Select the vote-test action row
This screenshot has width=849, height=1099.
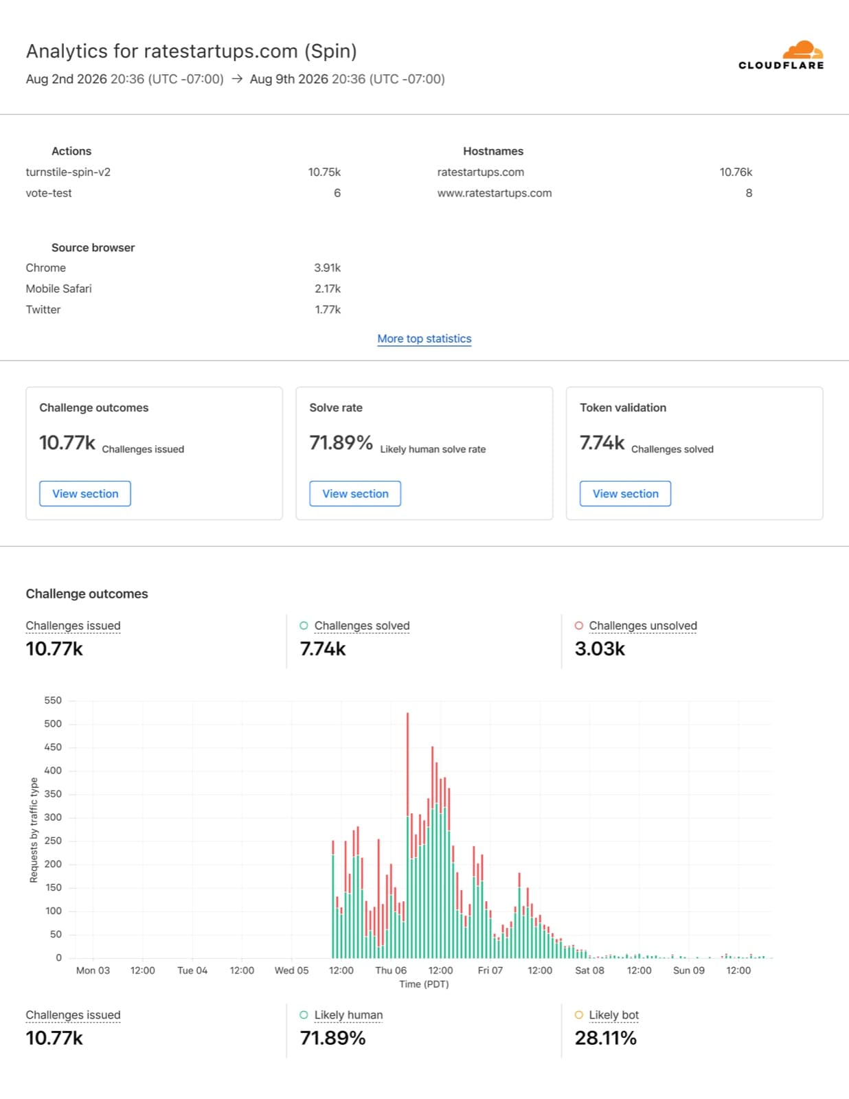pos(183,194)
